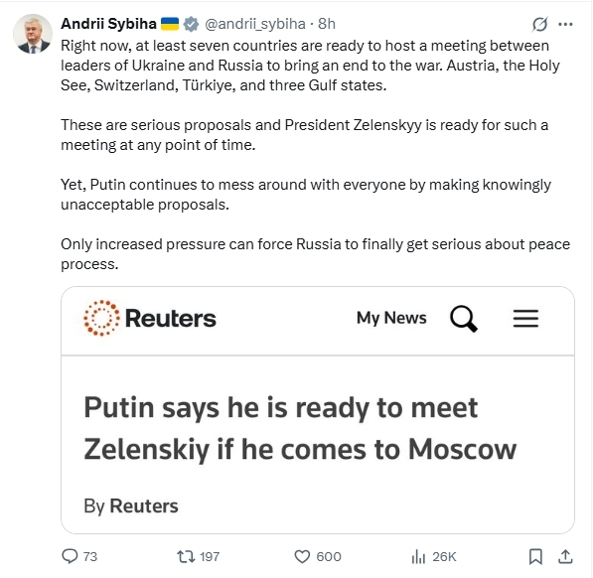
Task: Click the 600 likes count
Action: coord(329,556)
